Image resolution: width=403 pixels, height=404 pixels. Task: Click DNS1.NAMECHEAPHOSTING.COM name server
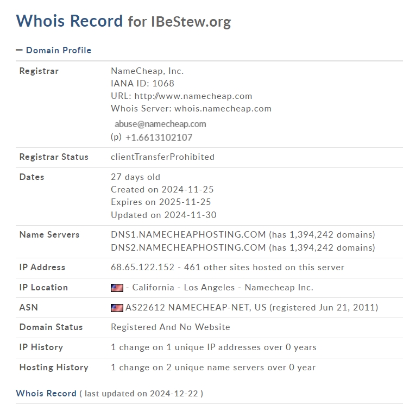pyautogui.click(x=188, y=234)
